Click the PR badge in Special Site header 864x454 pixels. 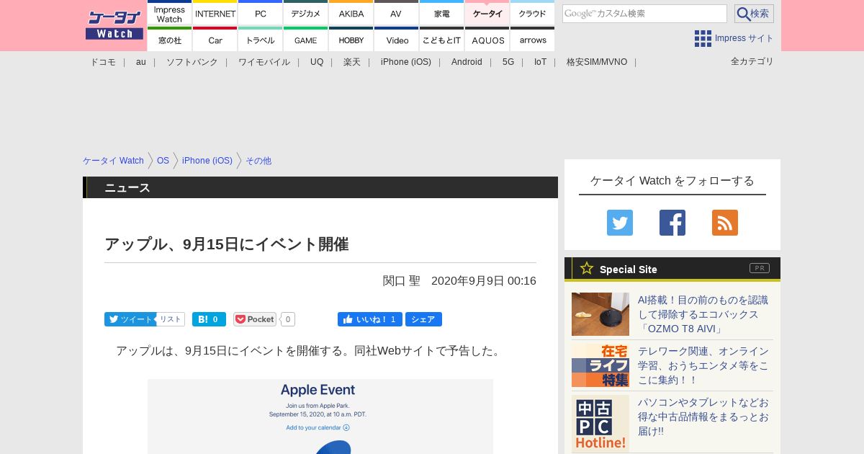click(x=760, y=268)
